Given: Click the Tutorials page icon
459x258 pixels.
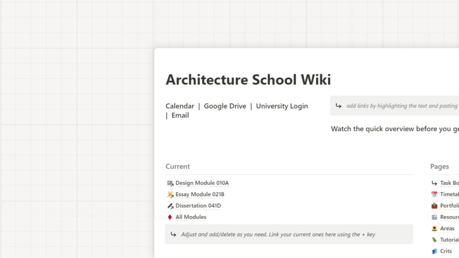Looking at the screenshot, I should [x=434, y=240].
